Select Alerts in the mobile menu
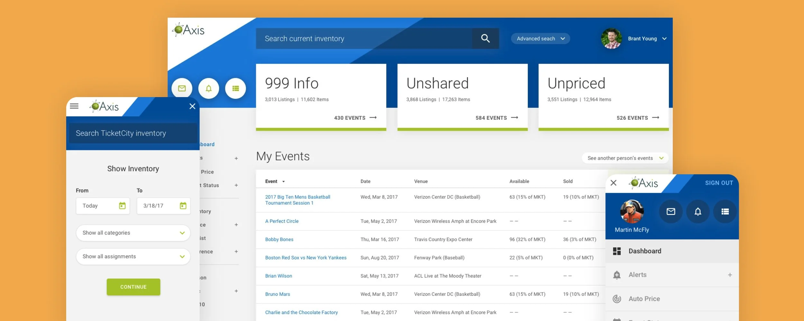 tap(672, 275)
